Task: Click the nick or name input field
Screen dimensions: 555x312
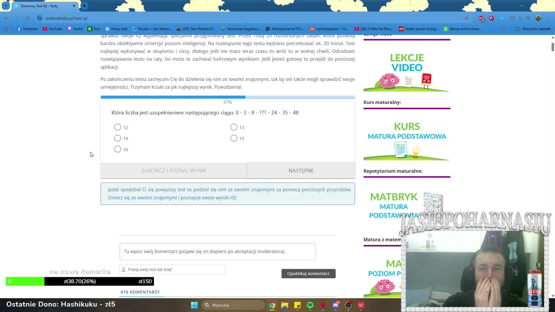Action: click(x=173, y=270)
